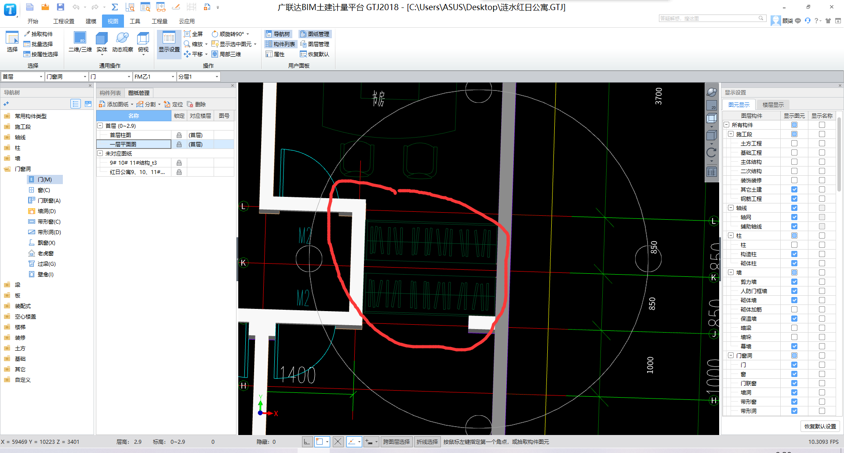The height and width of the screenshot is (453, 844).
Task: Click the 批量选择 batch select tool
Action: (38, 44)
